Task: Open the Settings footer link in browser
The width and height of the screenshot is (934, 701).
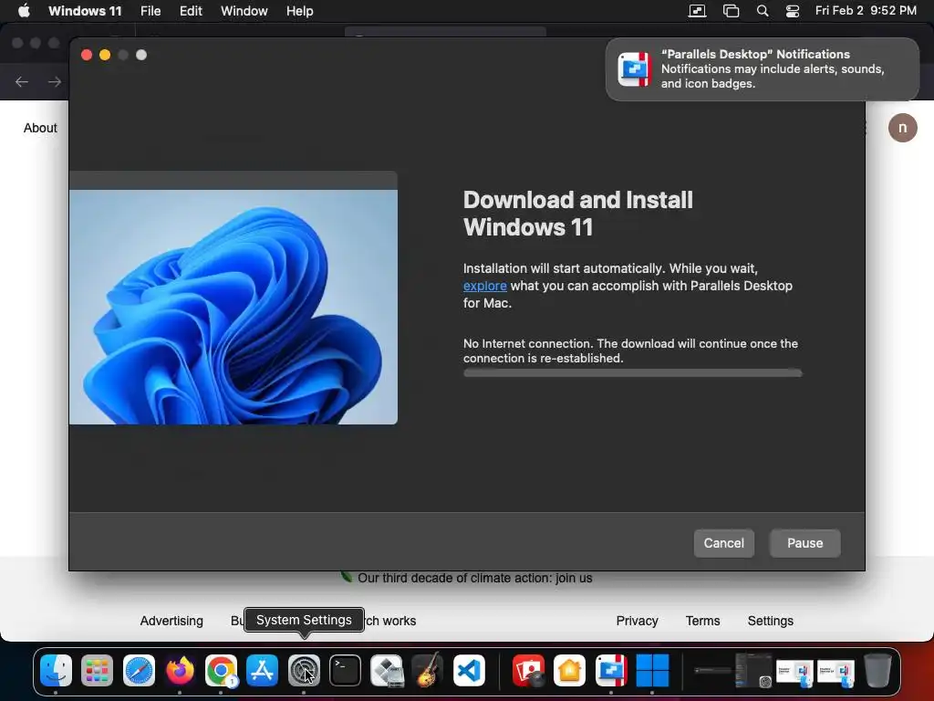Action: click(770, 621)
